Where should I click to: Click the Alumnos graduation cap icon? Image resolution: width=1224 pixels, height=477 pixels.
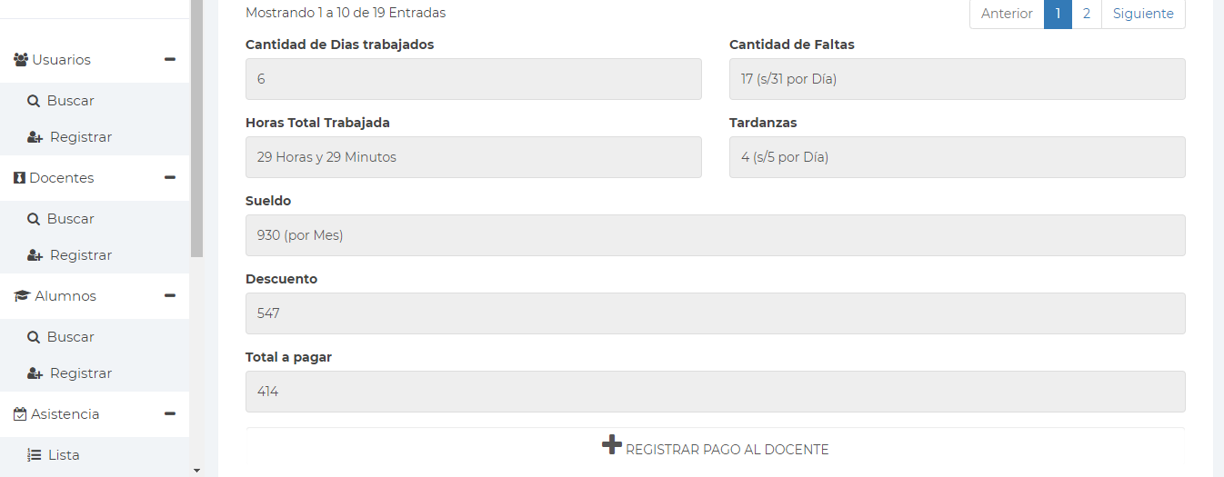point(22,296)
